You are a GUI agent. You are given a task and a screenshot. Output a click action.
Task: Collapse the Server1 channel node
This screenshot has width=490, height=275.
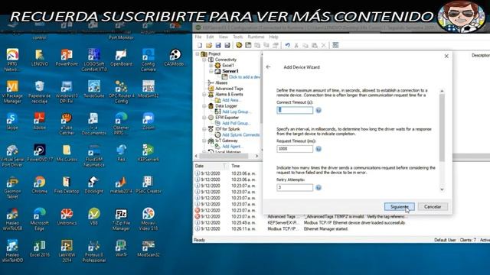(x=211, y=71)
